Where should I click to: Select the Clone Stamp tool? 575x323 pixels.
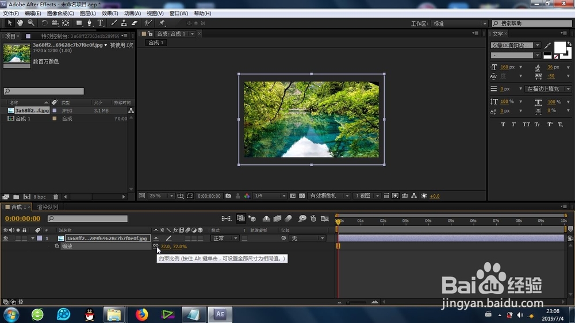124,23
